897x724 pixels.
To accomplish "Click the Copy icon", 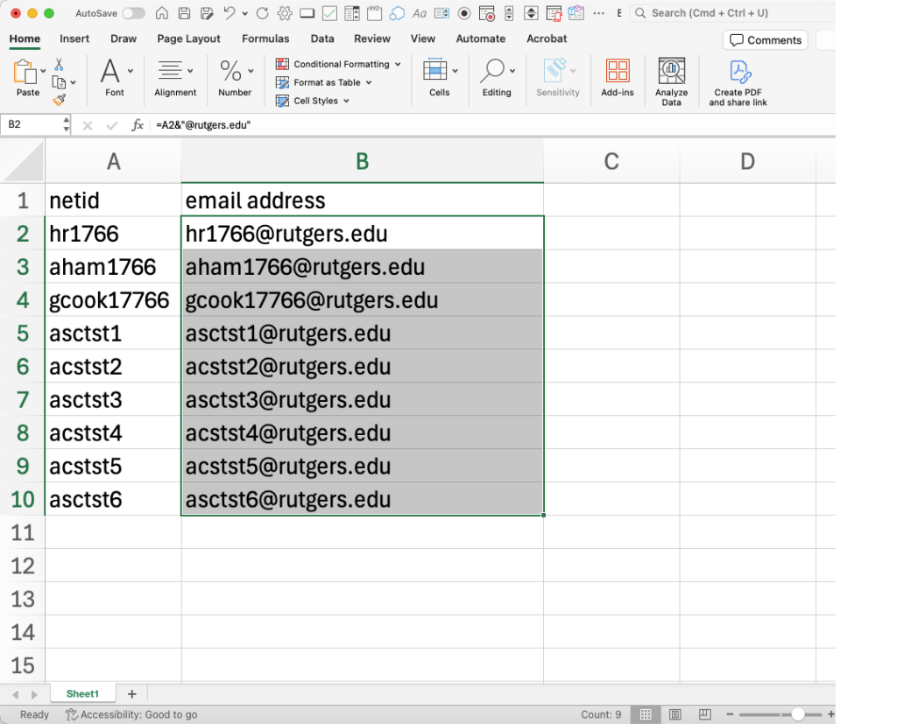I will point(59,82).
